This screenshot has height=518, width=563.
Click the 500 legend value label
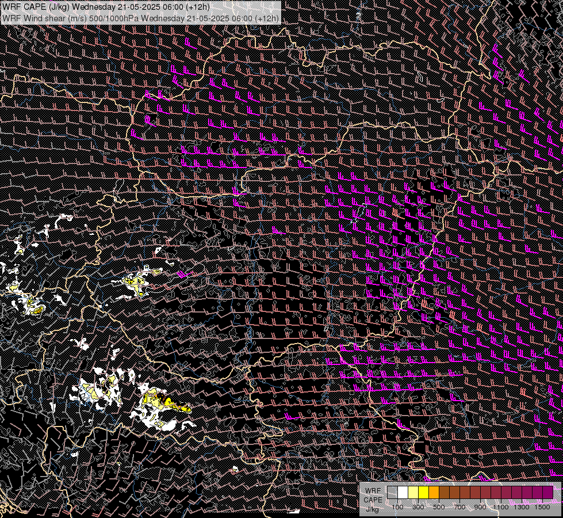point(439,507)
